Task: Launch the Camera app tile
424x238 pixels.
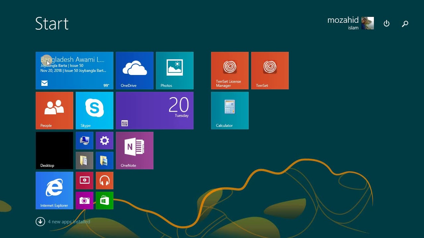Action: coord(84,201)
